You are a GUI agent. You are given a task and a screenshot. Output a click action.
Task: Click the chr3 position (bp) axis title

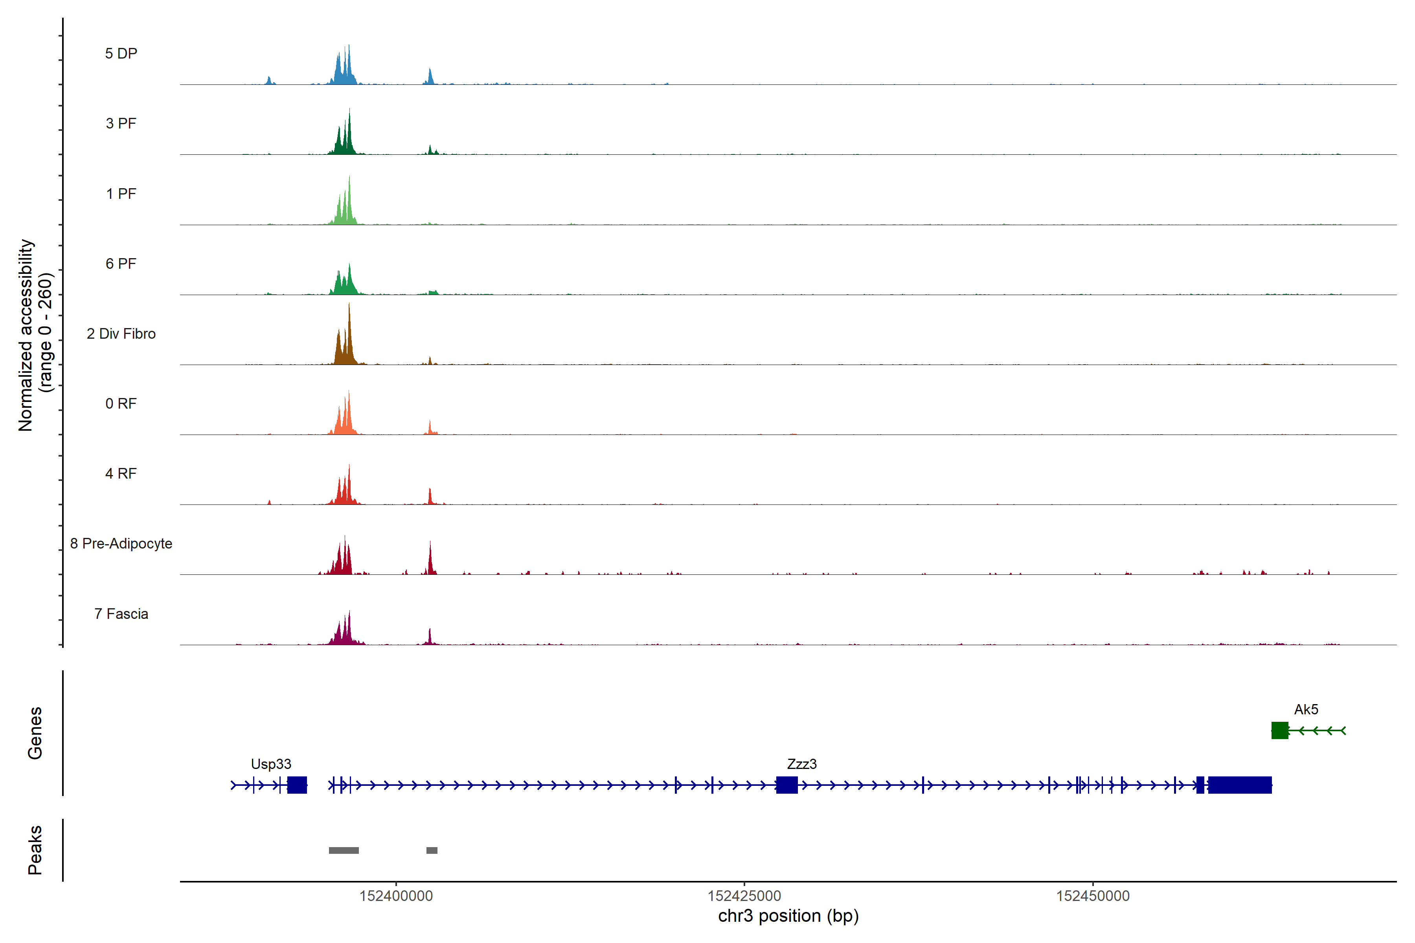pyautogui.click(x=788, y=916)
